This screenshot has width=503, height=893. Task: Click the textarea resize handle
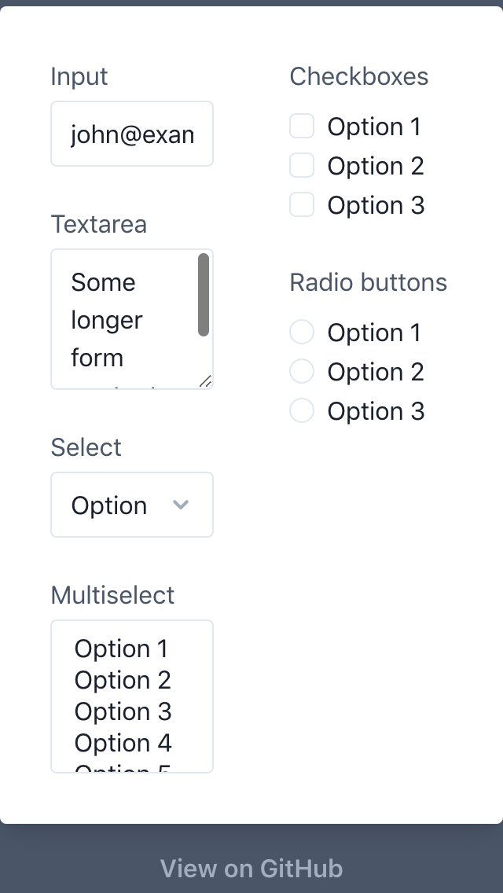(x=206, y=381)
